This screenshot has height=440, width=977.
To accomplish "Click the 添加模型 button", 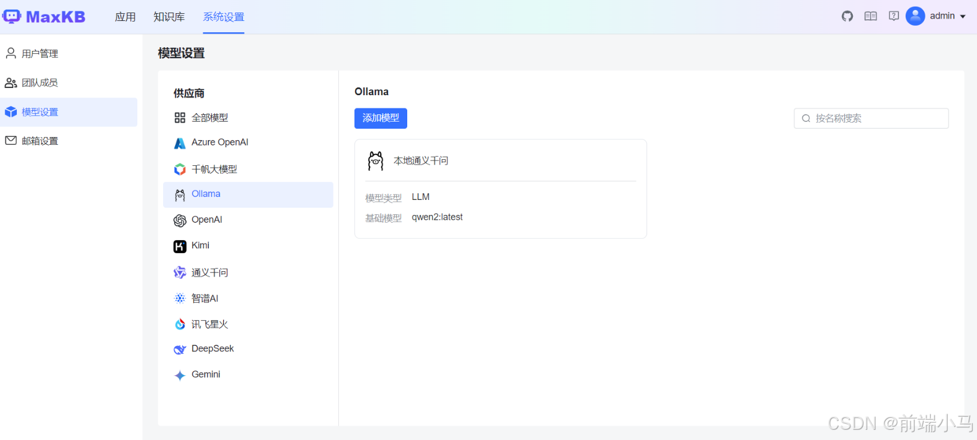I will (x=381, y=118).
